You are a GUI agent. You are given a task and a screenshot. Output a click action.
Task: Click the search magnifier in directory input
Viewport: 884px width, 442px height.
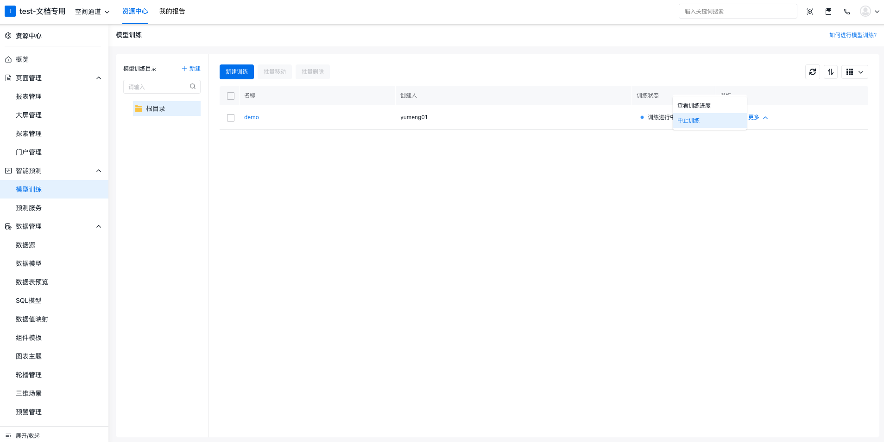click(x=193, y=86)
